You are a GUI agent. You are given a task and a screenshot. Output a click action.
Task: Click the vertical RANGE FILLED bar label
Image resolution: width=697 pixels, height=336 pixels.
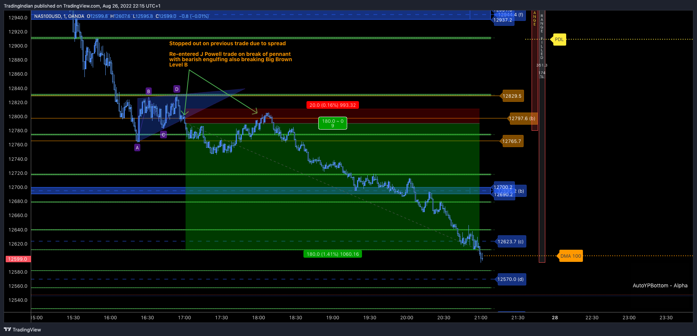[542, 37]
